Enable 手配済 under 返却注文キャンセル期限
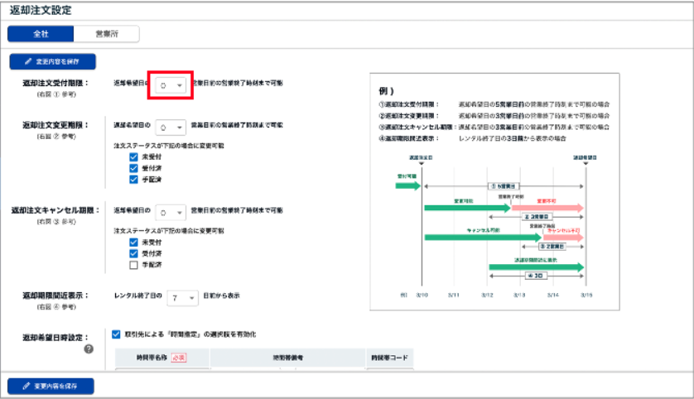 coord(133,265)
